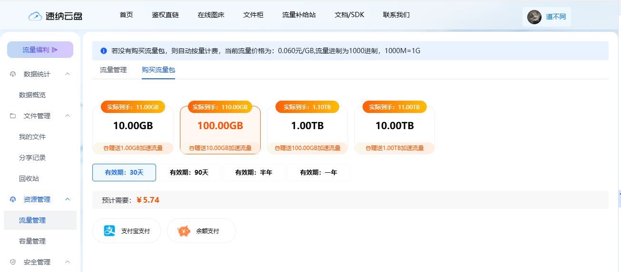621x272 pixels.
Task: Click the blue info icon in notice bar
Action: (104, 51)
